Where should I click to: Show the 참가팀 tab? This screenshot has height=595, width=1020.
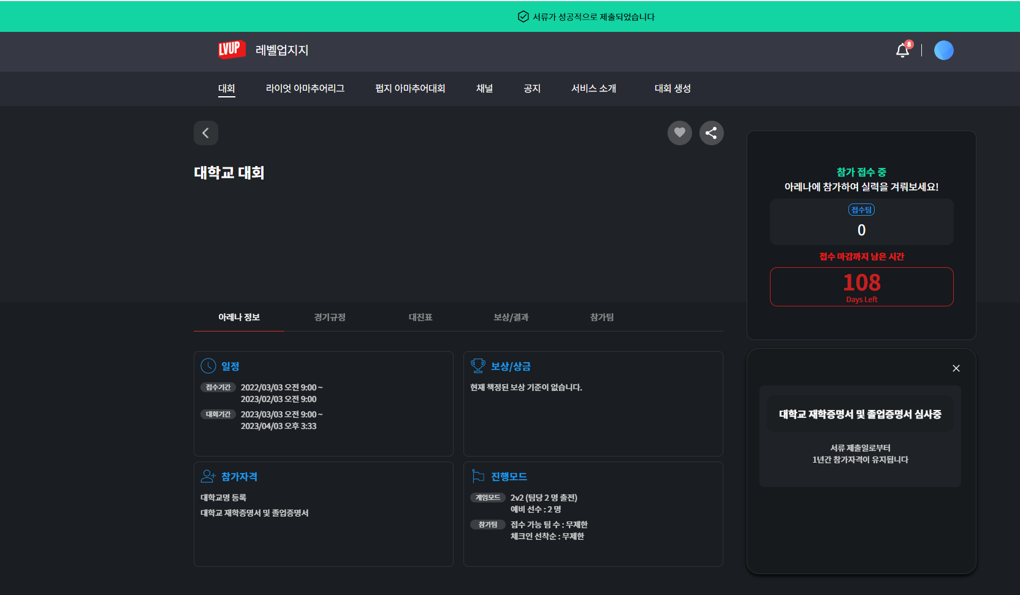tap(601, 317)
